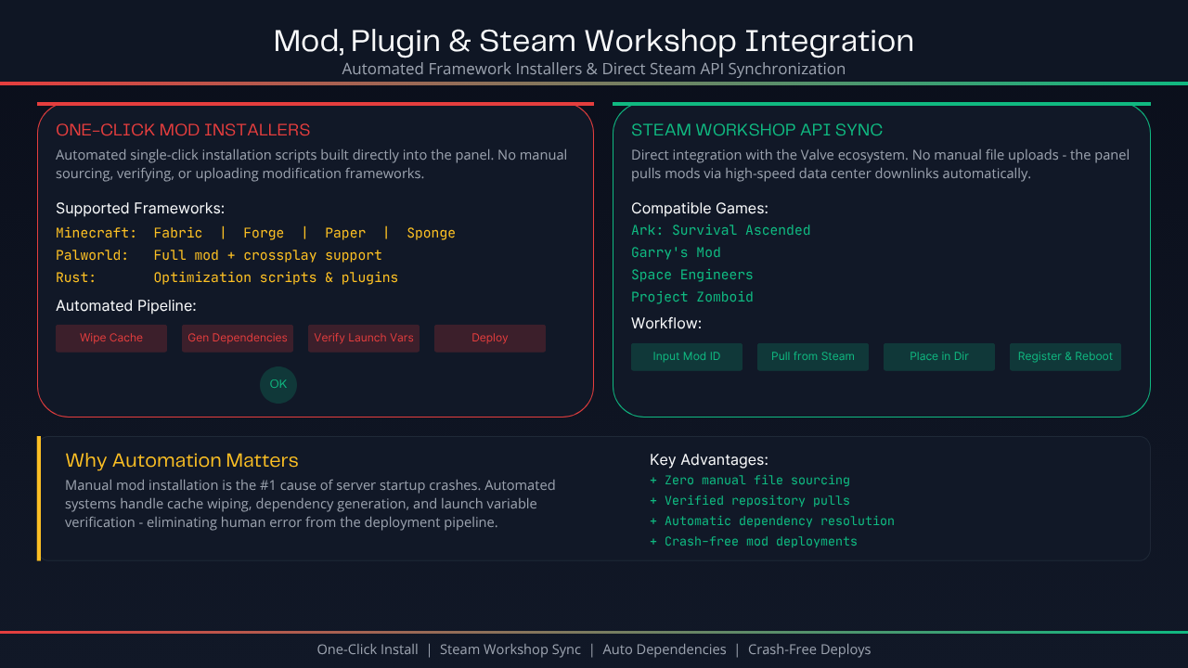Click 'Full mod + crossplay support' text
This screenshot has height=668, width=1188.
(x=267, y=255)
